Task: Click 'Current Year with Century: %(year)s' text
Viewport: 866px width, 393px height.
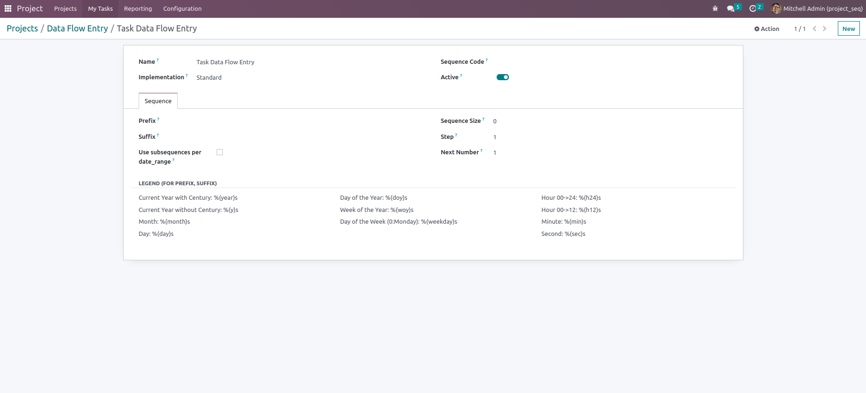Action: 188,198
